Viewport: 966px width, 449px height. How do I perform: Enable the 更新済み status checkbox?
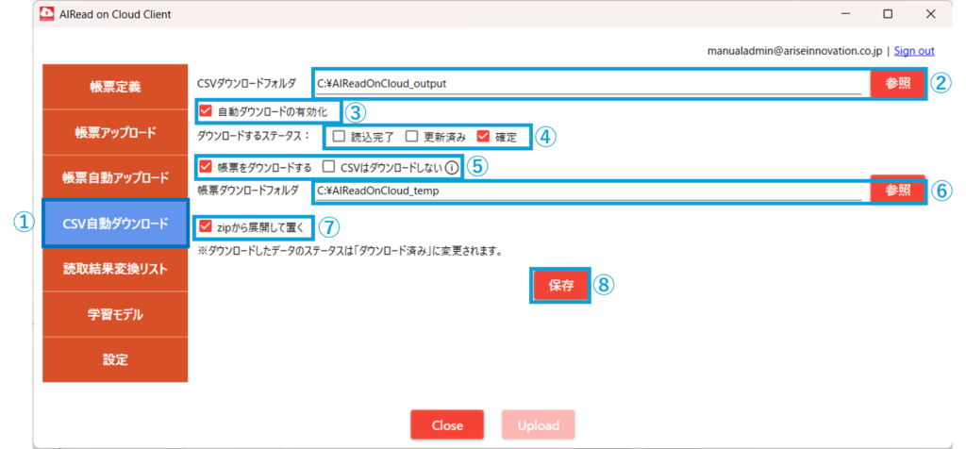click(411, 137)
